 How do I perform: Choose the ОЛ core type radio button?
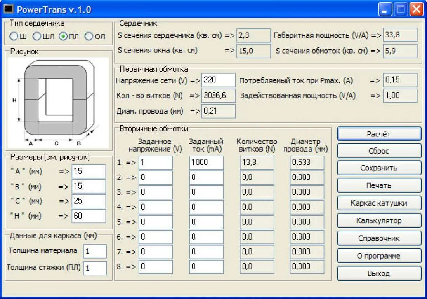pyautogui.click(x=89, y=37)
